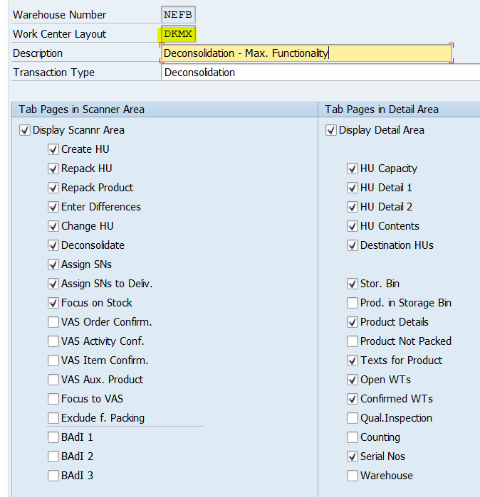This screenshot has height=497, width=480.
Task: Toggle Display Scannr Area checkbox
Action: (25, 130)
